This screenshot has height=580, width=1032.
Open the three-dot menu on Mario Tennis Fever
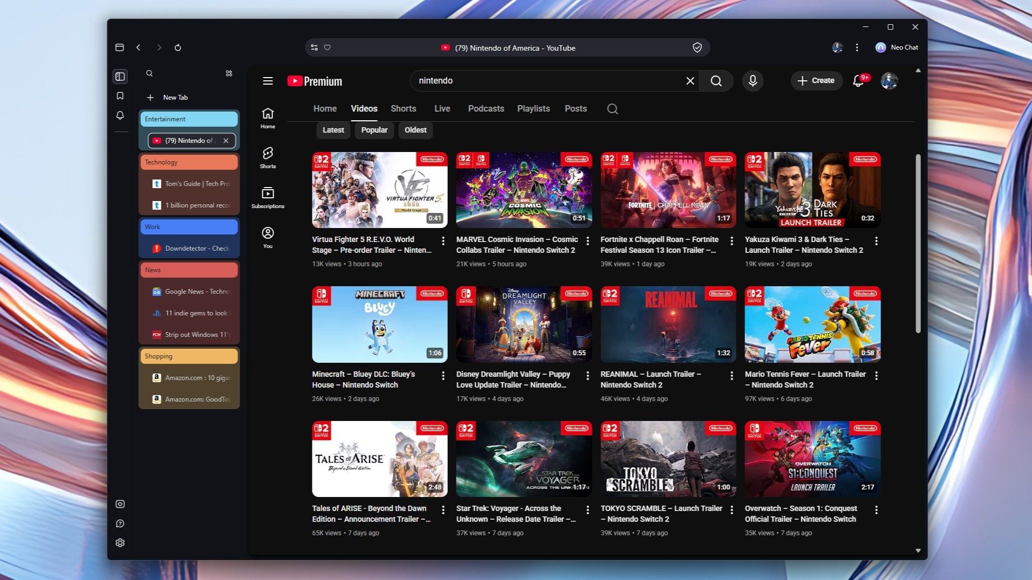tap(876, 376)
